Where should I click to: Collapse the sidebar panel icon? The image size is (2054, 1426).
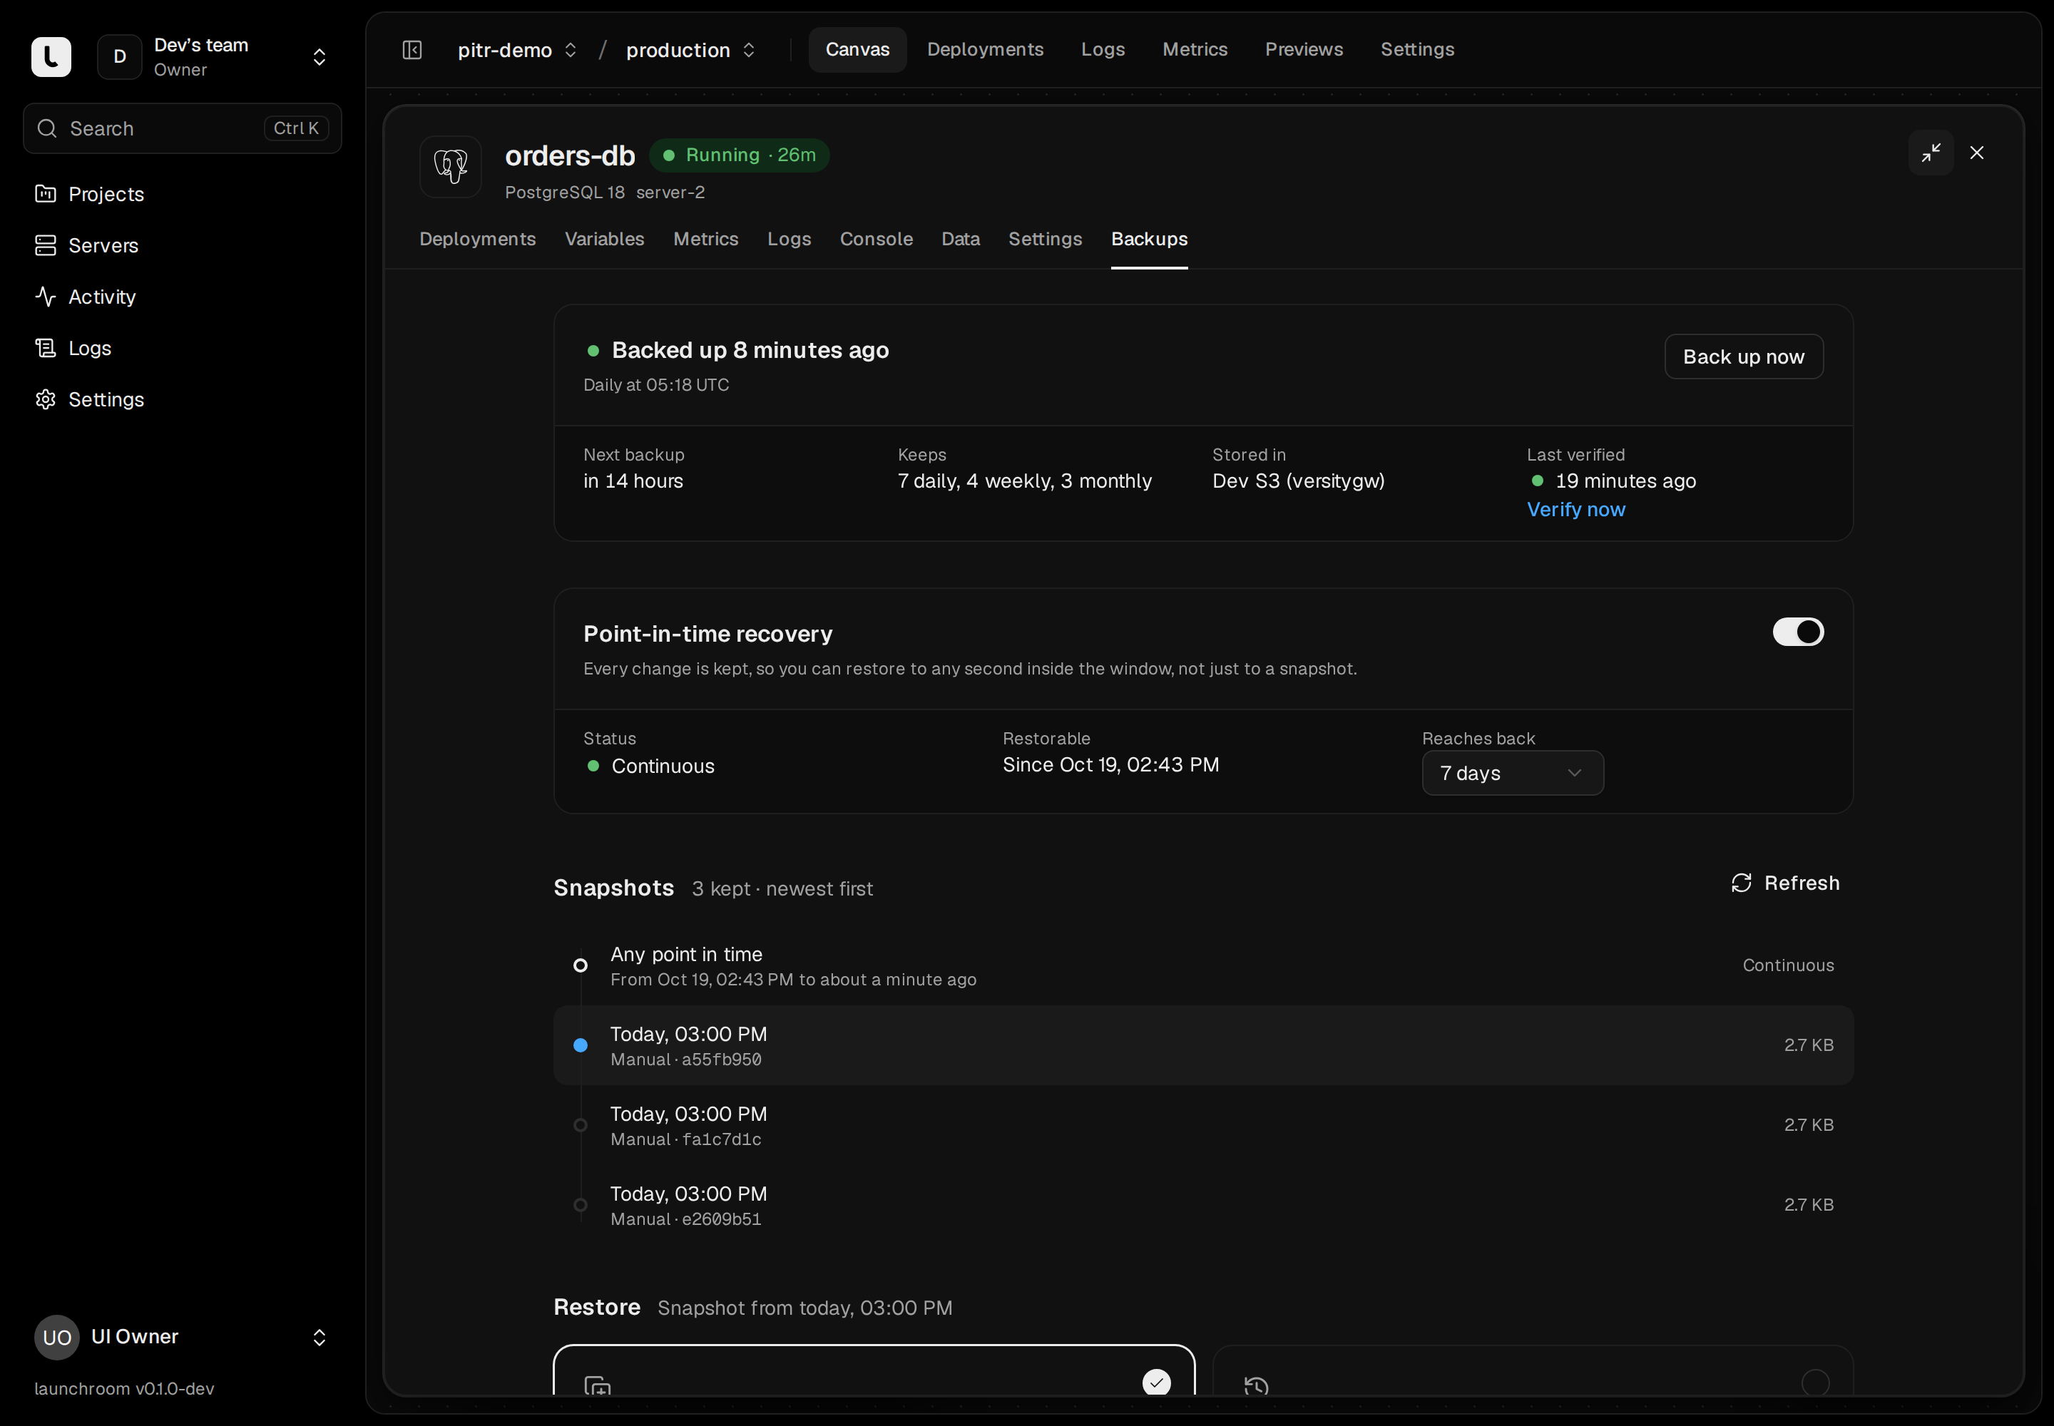412,50
